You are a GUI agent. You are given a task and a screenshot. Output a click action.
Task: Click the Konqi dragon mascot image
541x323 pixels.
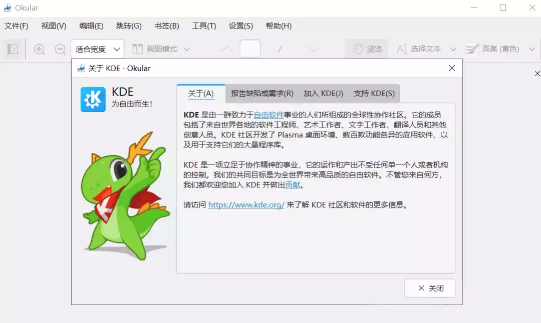click(126, 196)
